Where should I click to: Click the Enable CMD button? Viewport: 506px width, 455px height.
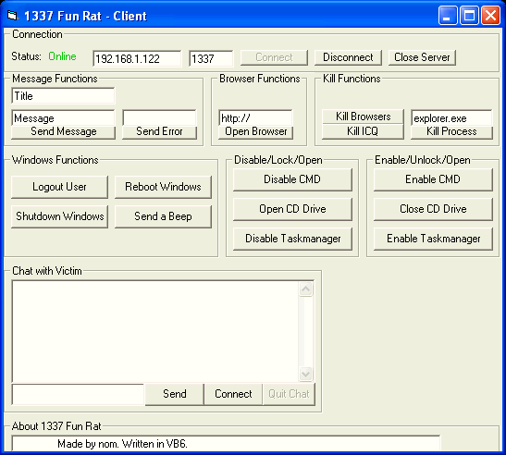click(433, 179)
